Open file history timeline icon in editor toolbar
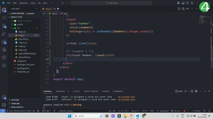This screenshot has width=213, height=119. point(179,9)
